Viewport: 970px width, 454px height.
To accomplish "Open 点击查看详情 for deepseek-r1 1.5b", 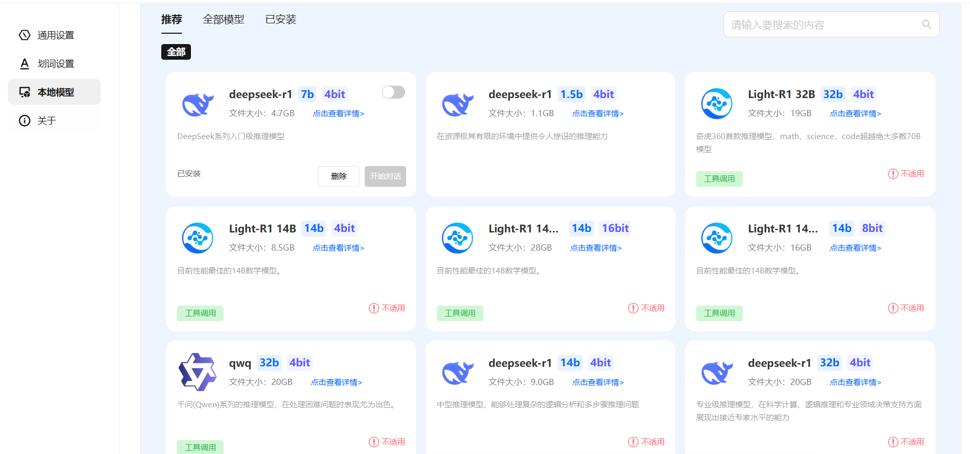I will pyautogui.click(x=598, y=114).
